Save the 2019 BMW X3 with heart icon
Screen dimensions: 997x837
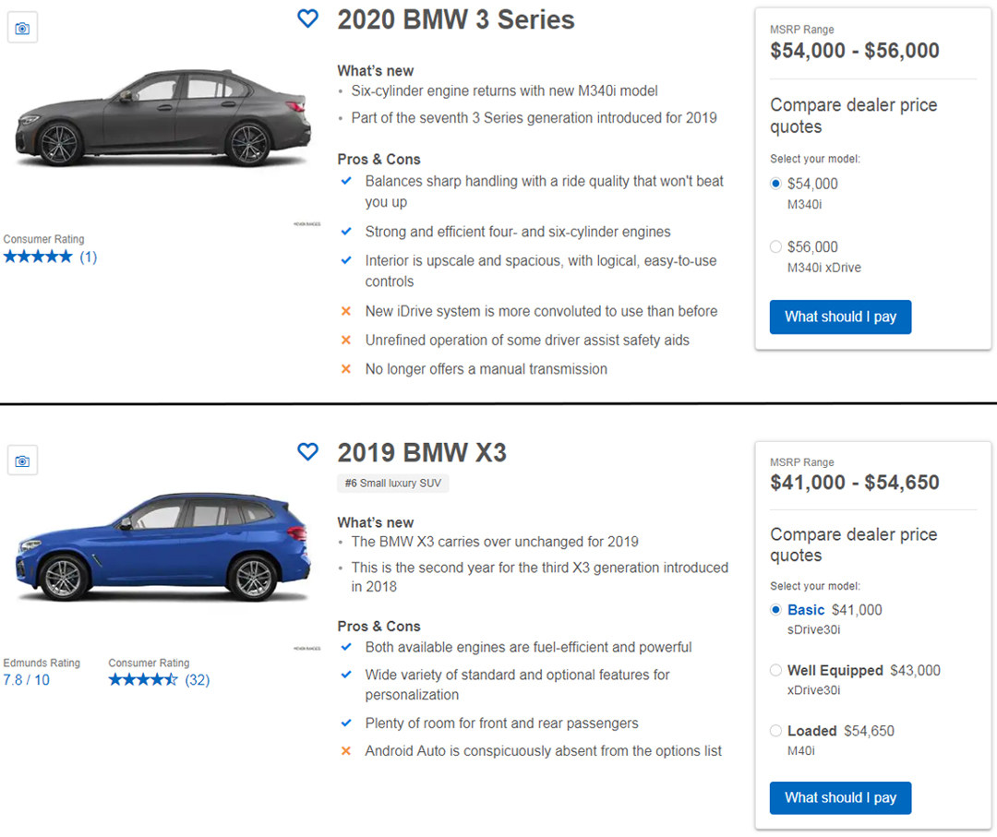(x=307, y=451)
